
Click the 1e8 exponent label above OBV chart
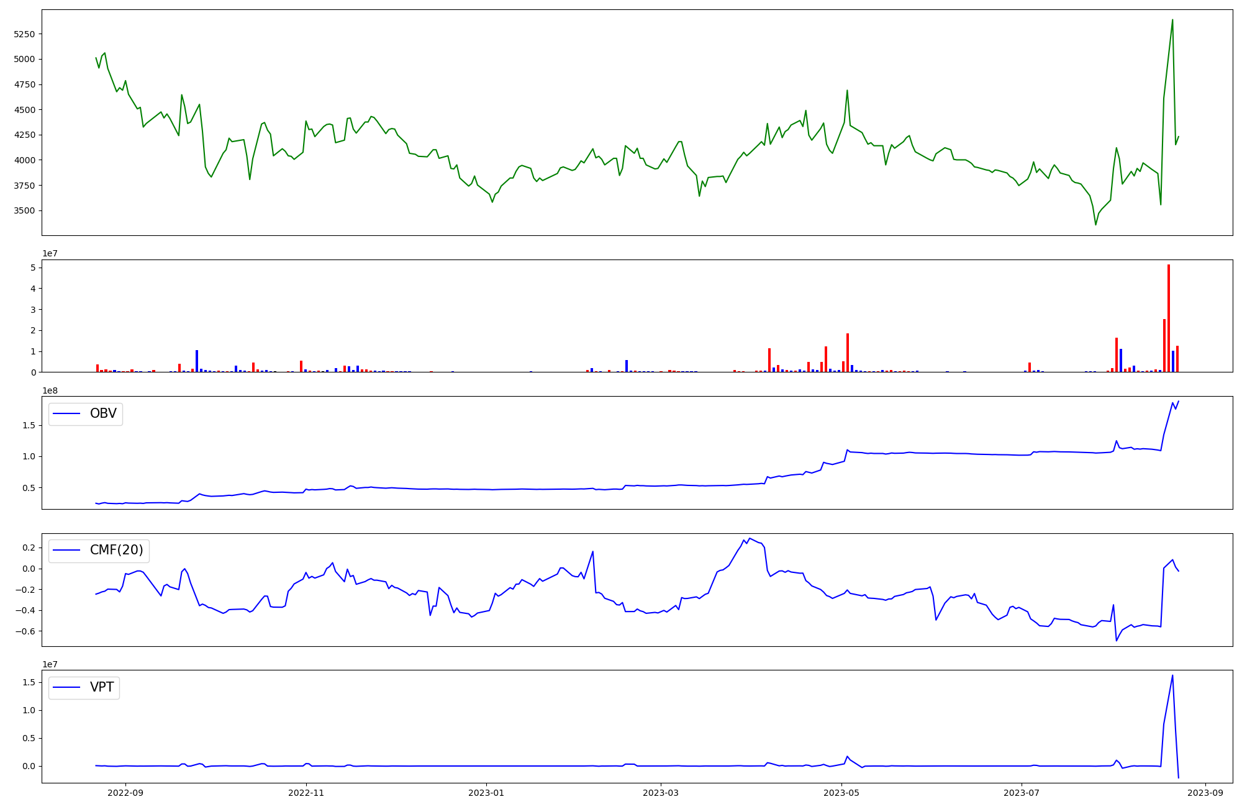point(50,390)
